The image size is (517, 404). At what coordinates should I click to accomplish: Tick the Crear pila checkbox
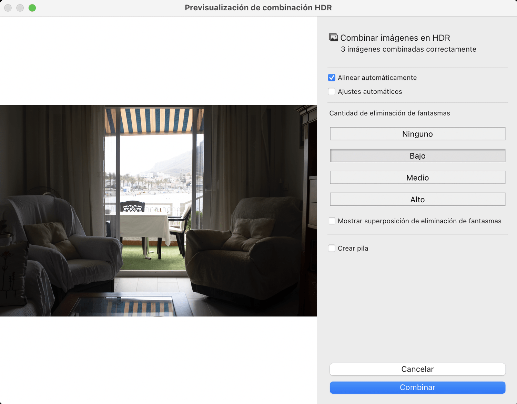click(x=332, y=248)
